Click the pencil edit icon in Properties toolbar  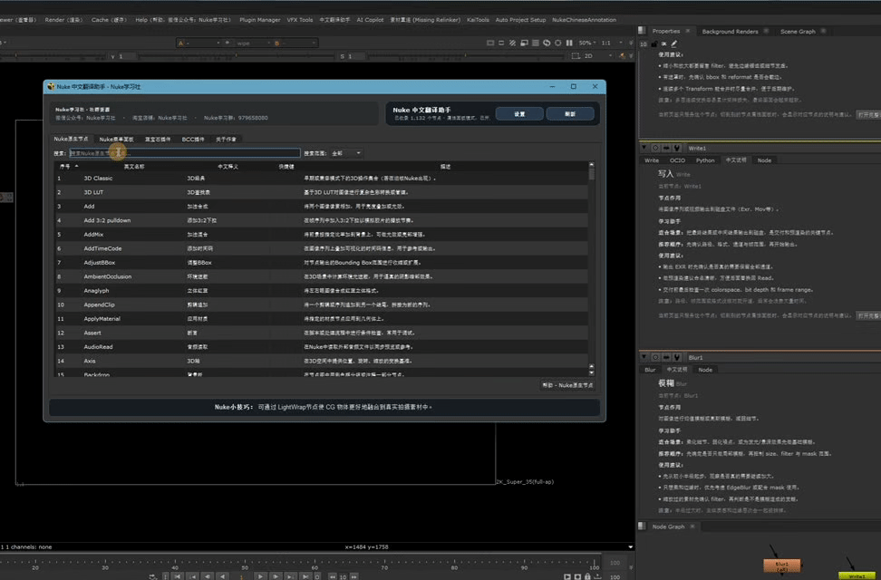[x=673, y=43]
